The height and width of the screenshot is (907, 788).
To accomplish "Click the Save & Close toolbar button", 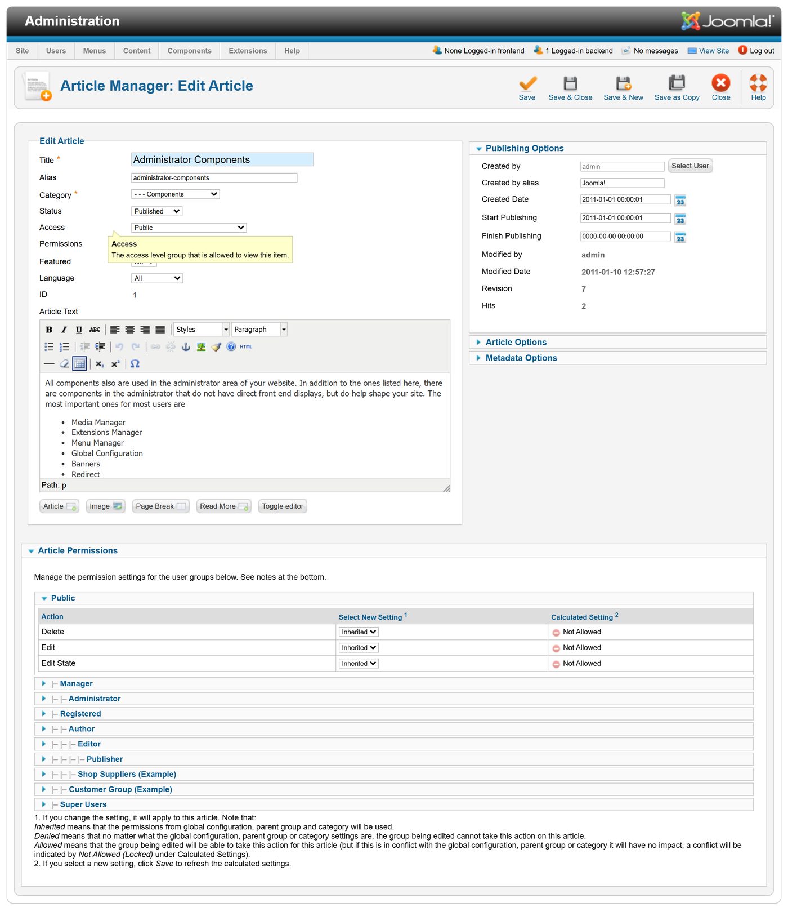I will [570, 88].
